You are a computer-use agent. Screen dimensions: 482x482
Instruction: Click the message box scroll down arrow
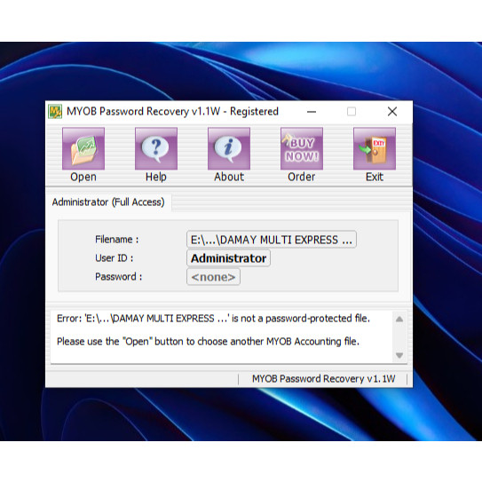point(399,355)
